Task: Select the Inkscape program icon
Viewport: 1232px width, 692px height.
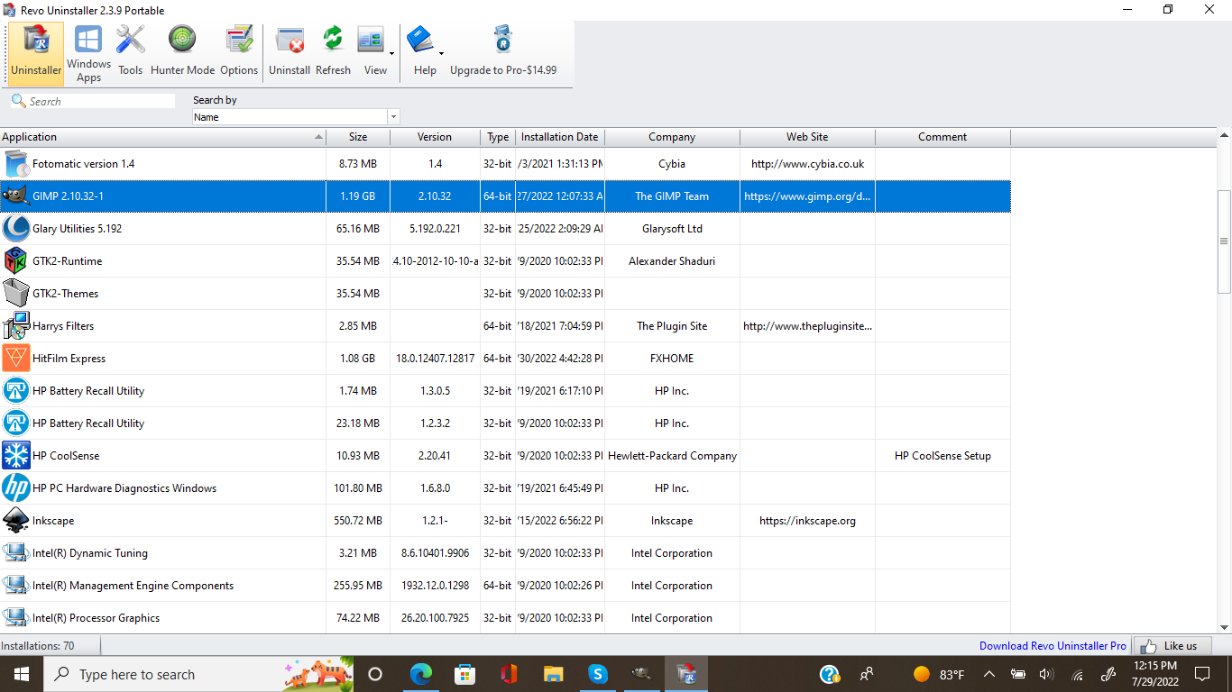Action: 16,521
